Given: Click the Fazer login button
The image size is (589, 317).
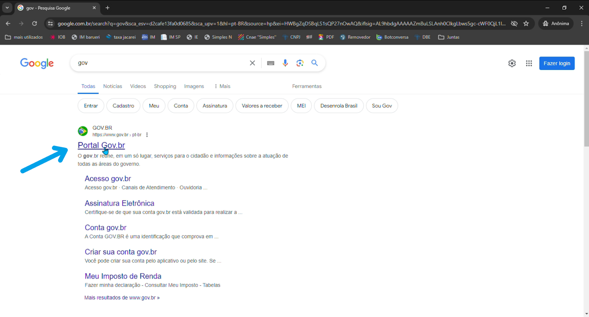Looking at the screenshot, I should (x=557, y=63).
